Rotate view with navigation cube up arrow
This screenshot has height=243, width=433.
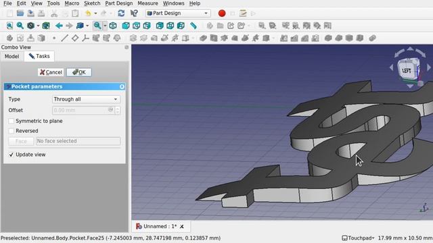(411, 49)
